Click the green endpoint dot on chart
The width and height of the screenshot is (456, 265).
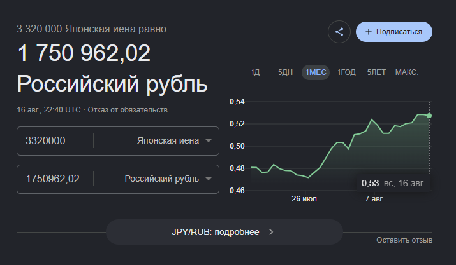tap(429, 116)
